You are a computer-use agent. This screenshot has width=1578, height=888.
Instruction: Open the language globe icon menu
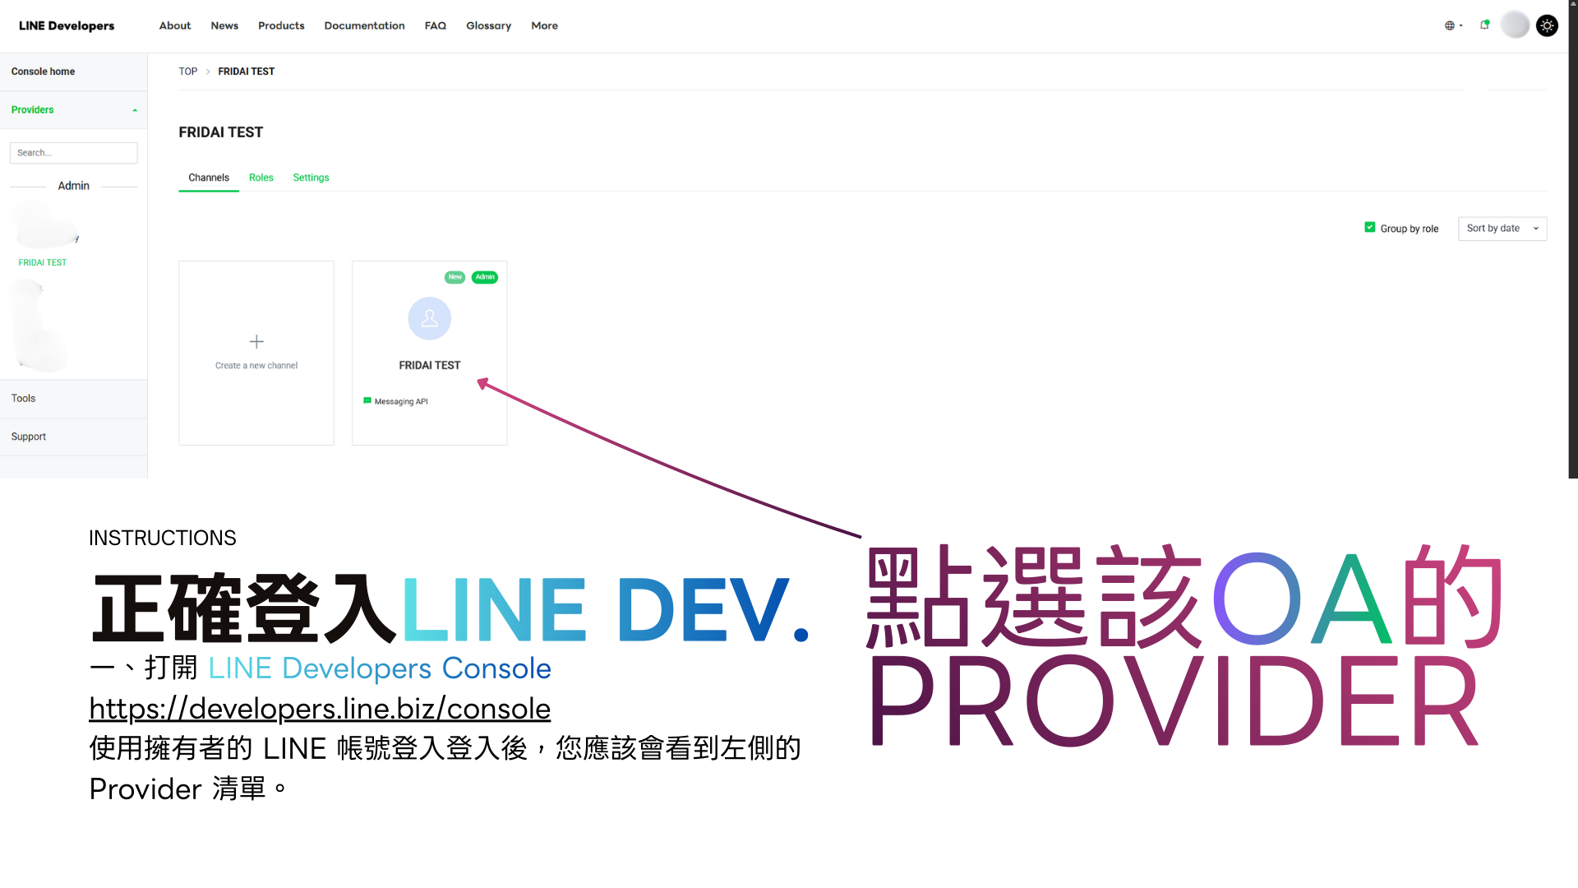(x=1450, y=25)
